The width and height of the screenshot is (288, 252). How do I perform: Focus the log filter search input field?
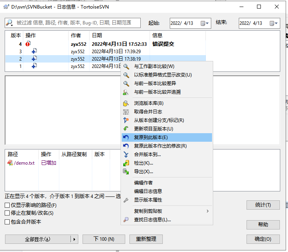[73, 23]
